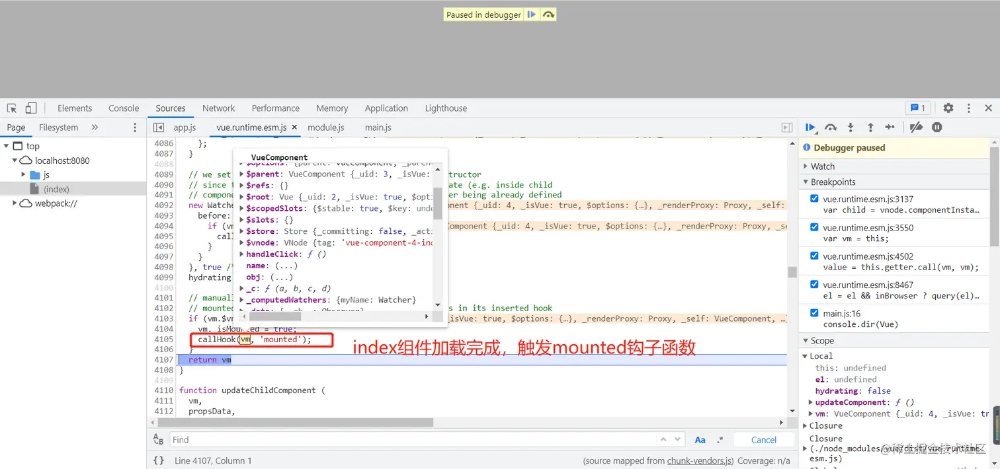Go to previous find result
The height and width of the screenshot is (469, 1000).
663,439
